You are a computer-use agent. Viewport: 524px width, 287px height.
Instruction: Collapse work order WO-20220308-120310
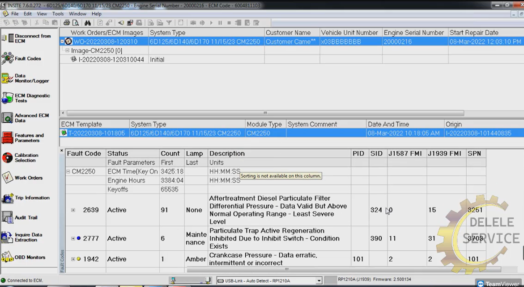(62, 42)
